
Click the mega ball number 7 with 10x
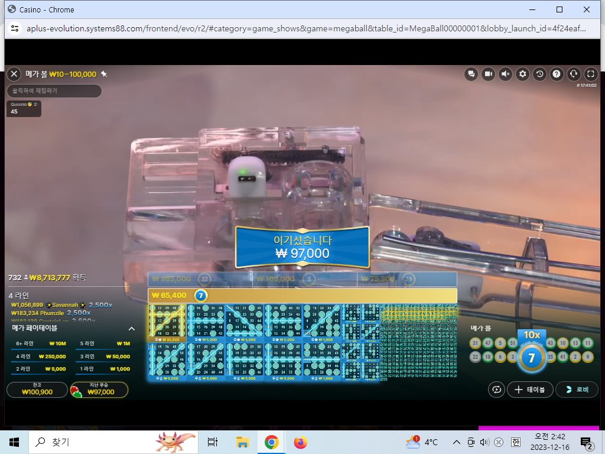(531, 358)
